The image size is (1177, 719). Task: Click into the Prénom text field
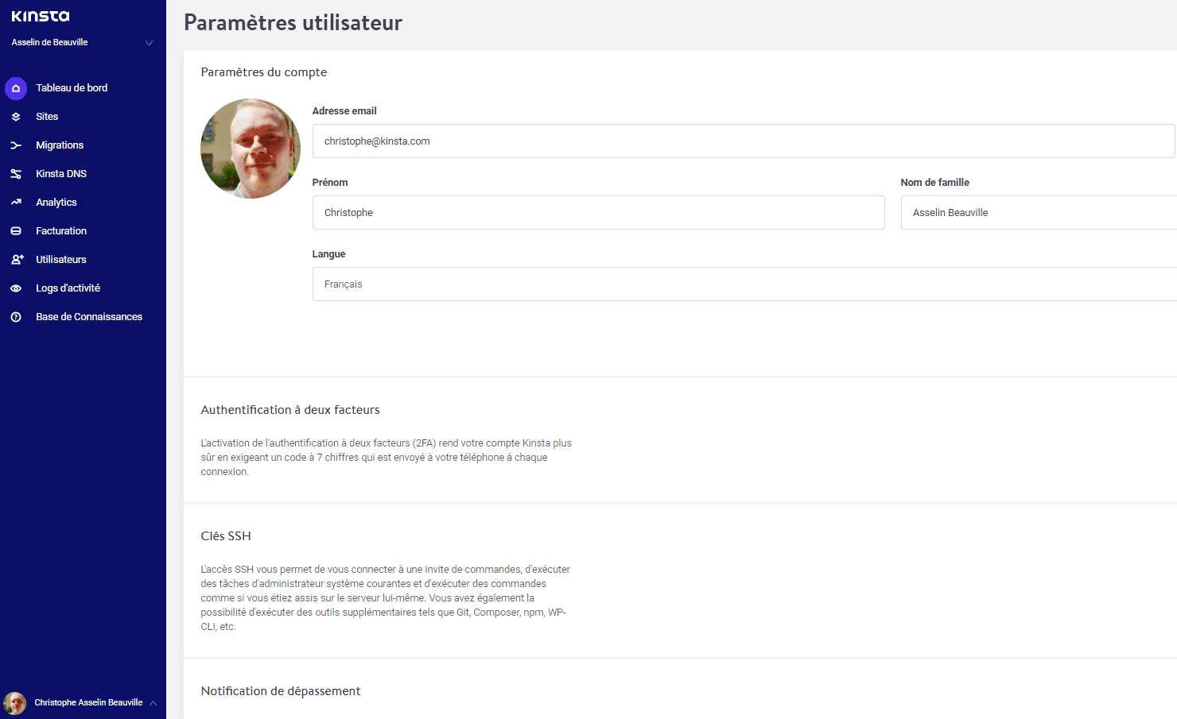point(597,212)
